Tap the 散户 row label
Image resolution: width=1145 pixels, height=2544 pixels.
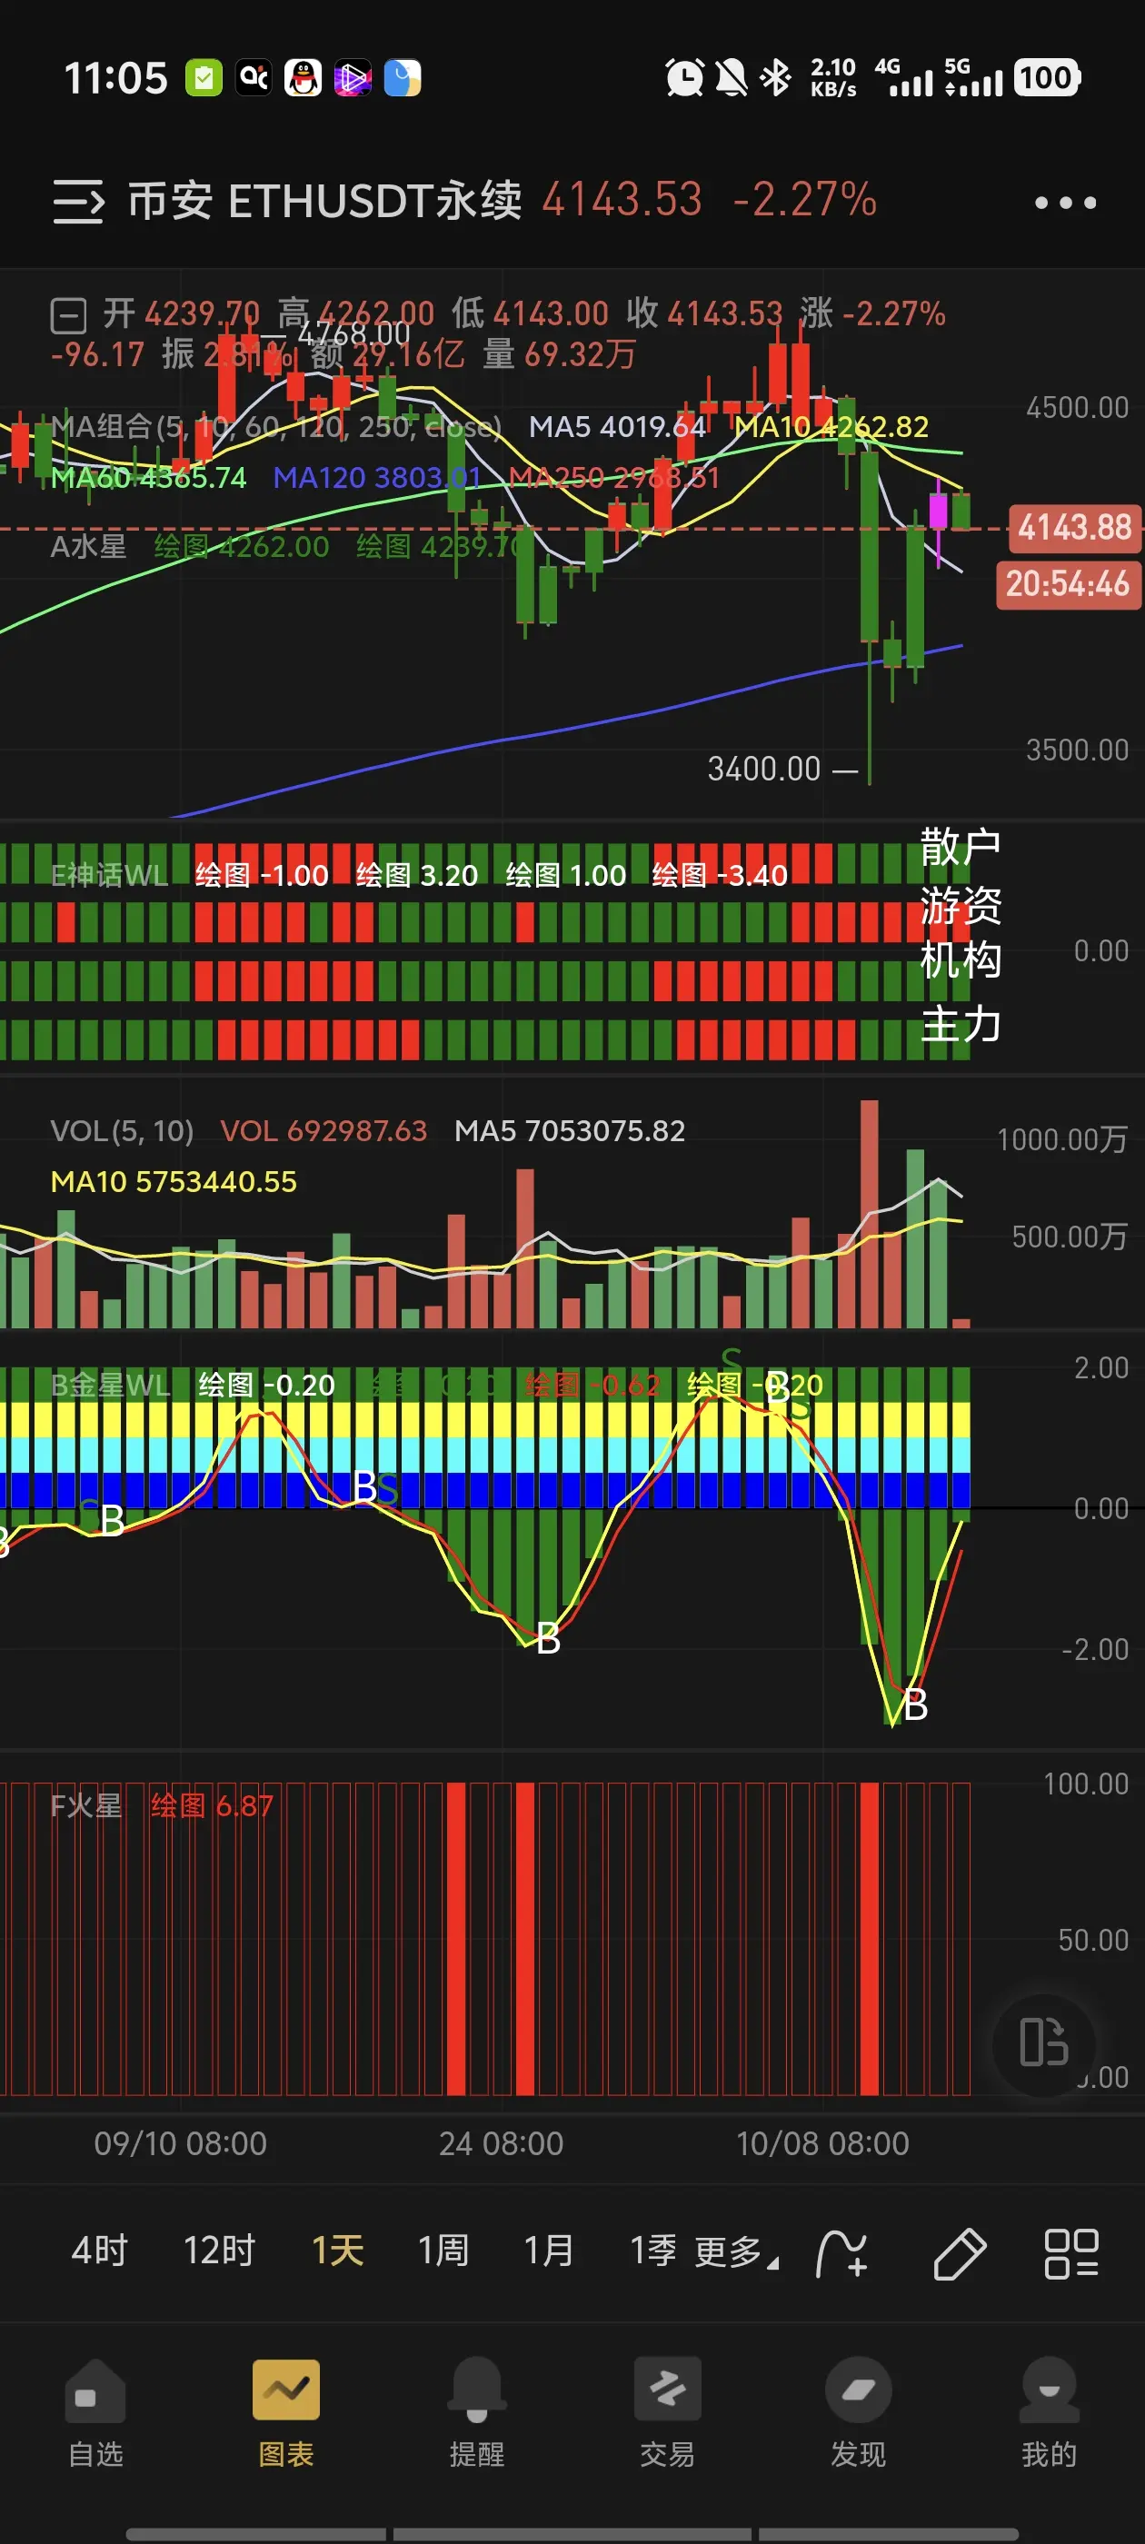tap(961, 848)
